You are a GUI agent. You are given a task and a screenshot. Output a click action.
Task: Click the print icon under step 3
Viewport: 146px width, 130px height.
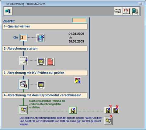41,85
